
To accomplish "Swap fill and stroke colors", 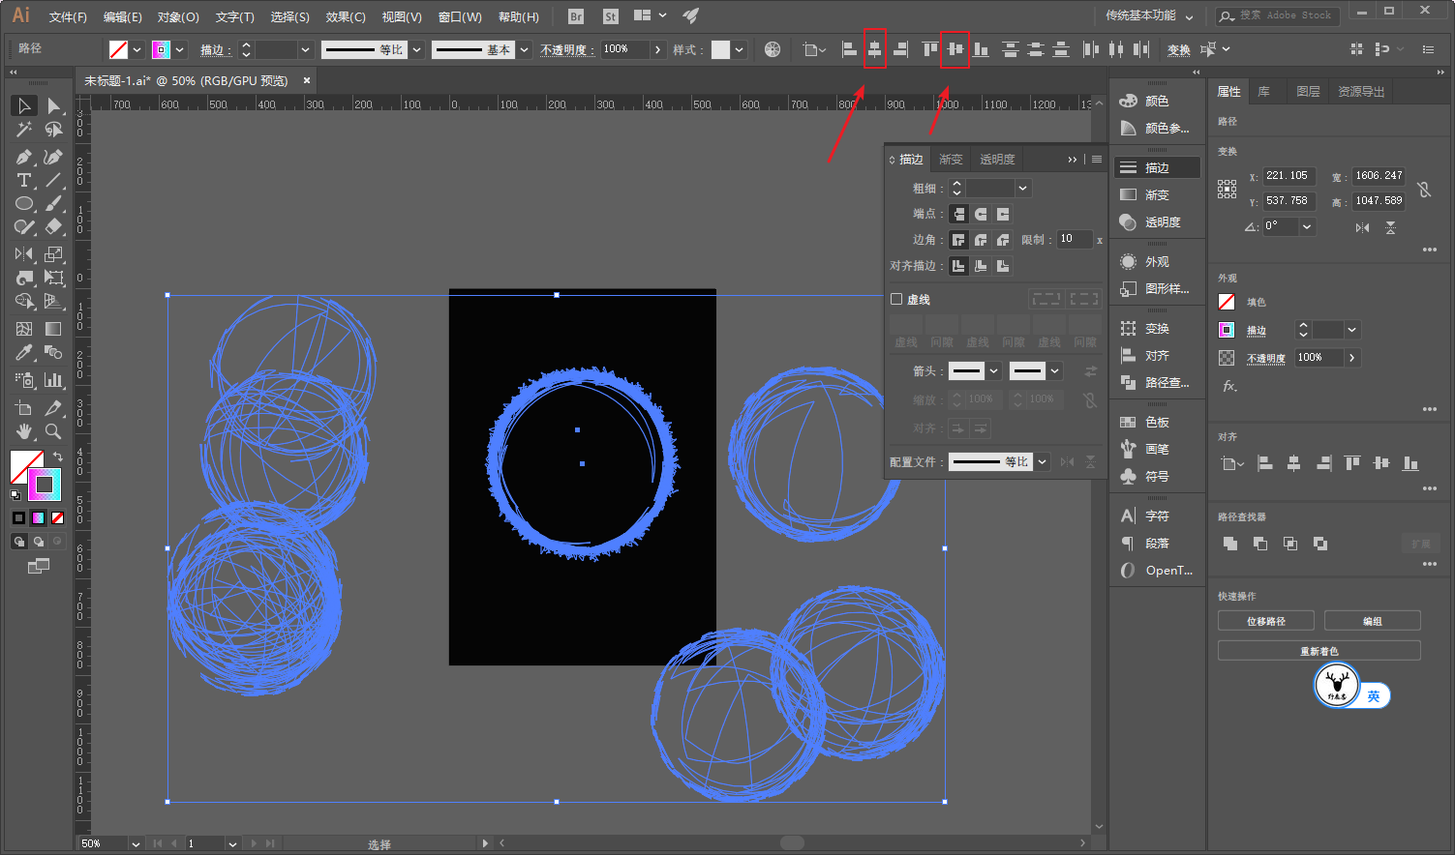I will [x=58, y=456].
